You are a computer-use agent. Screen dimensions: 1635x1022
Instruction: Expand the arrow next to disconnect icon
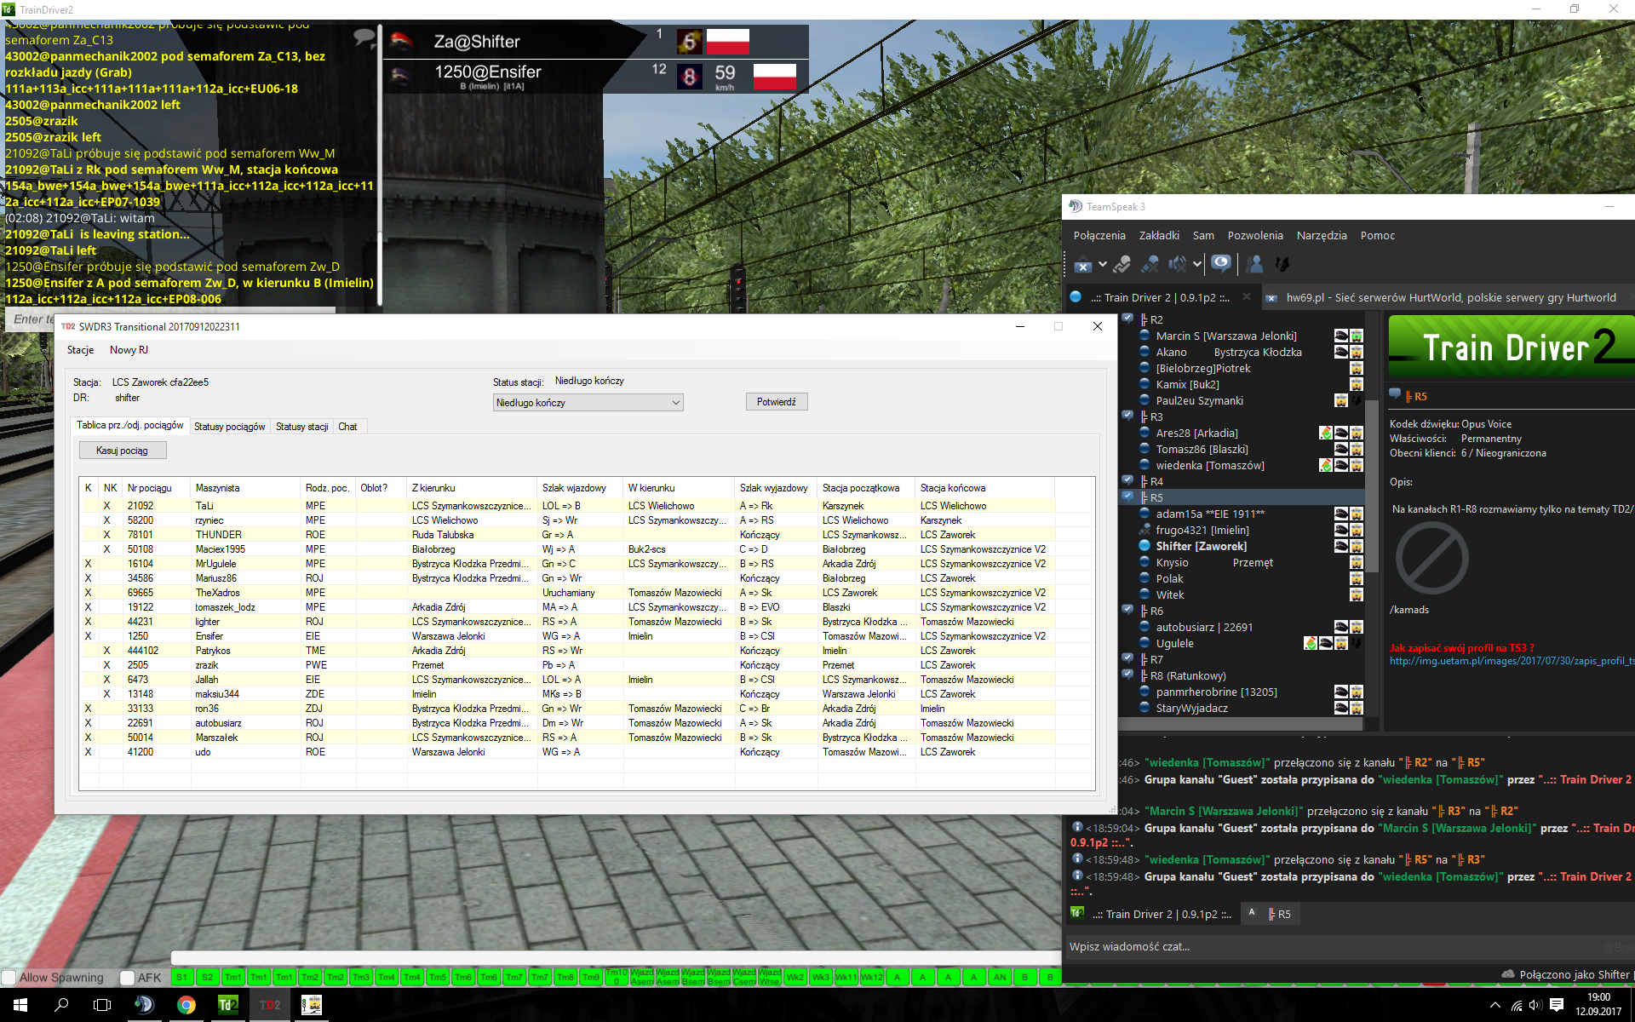(1102, 265)
